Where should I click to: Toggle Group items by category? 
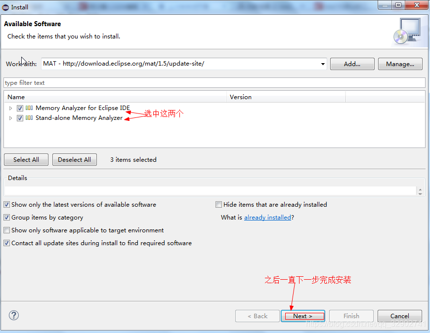click(7, 217)
